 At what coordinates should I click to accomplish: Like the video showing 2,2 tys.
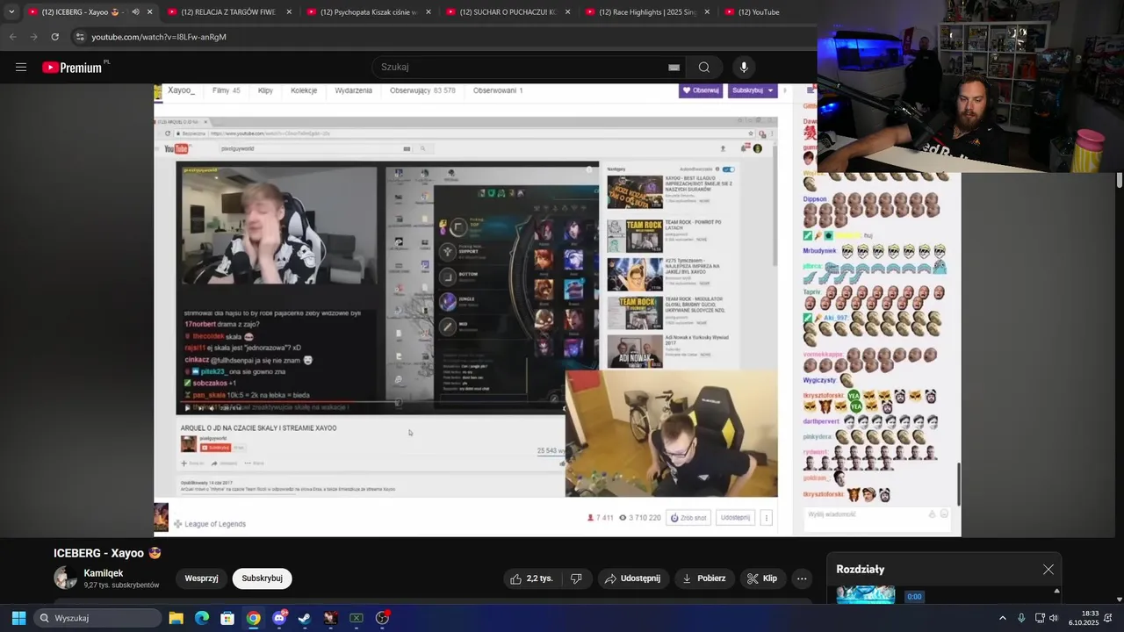coord(532,578)
